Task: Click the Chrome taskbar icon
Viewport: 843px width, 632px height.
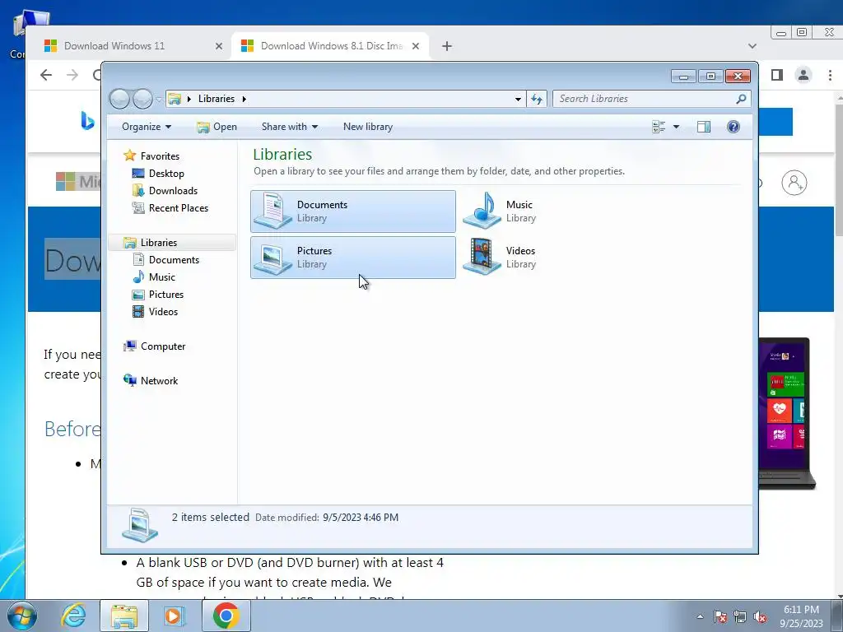Action: (226, 616)
